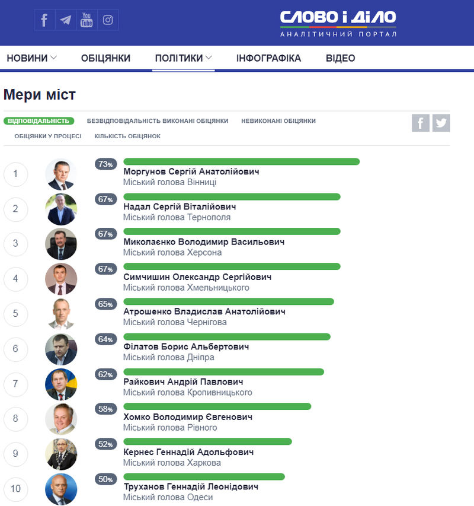Sort by Кількість обіцянок
This screenshot has height=506, width=474.
point(127,136)
